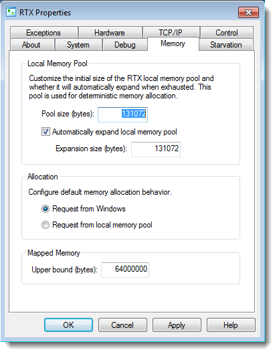
Task: Toggle Automatically expand local memory pool
Action: coord(45,132)
